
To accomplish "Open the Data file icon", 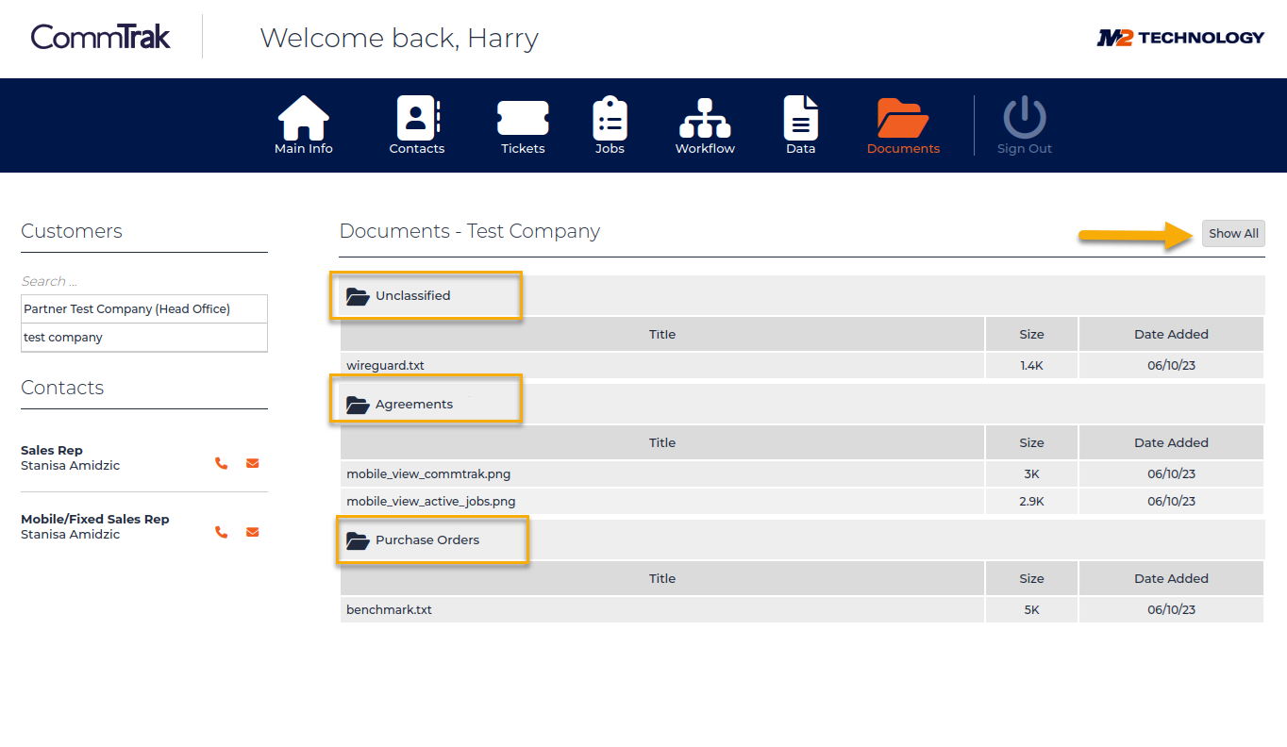I will point(800,119).
